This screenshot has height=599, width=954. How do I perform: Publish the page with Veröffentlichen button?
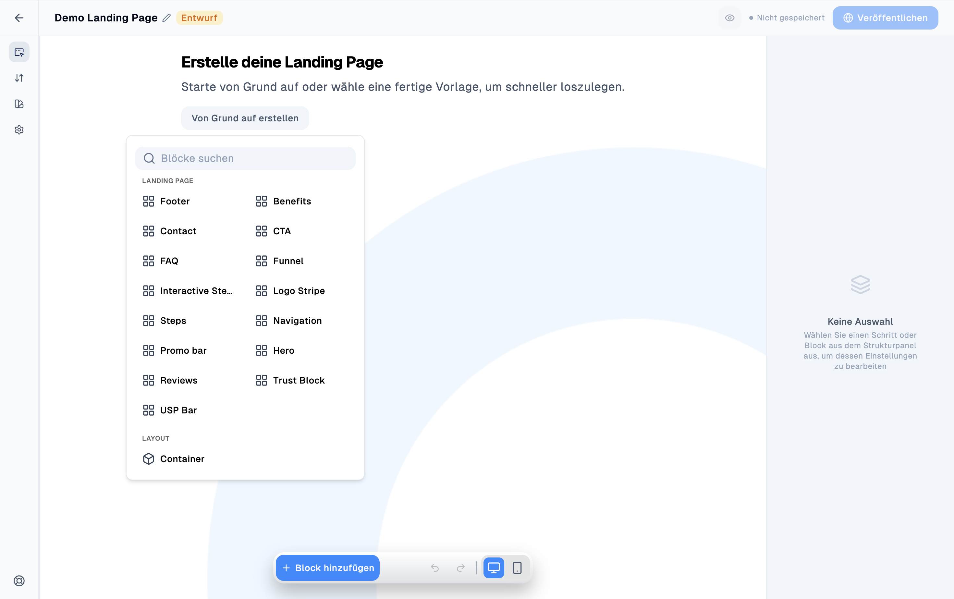(x=885, y=18)
